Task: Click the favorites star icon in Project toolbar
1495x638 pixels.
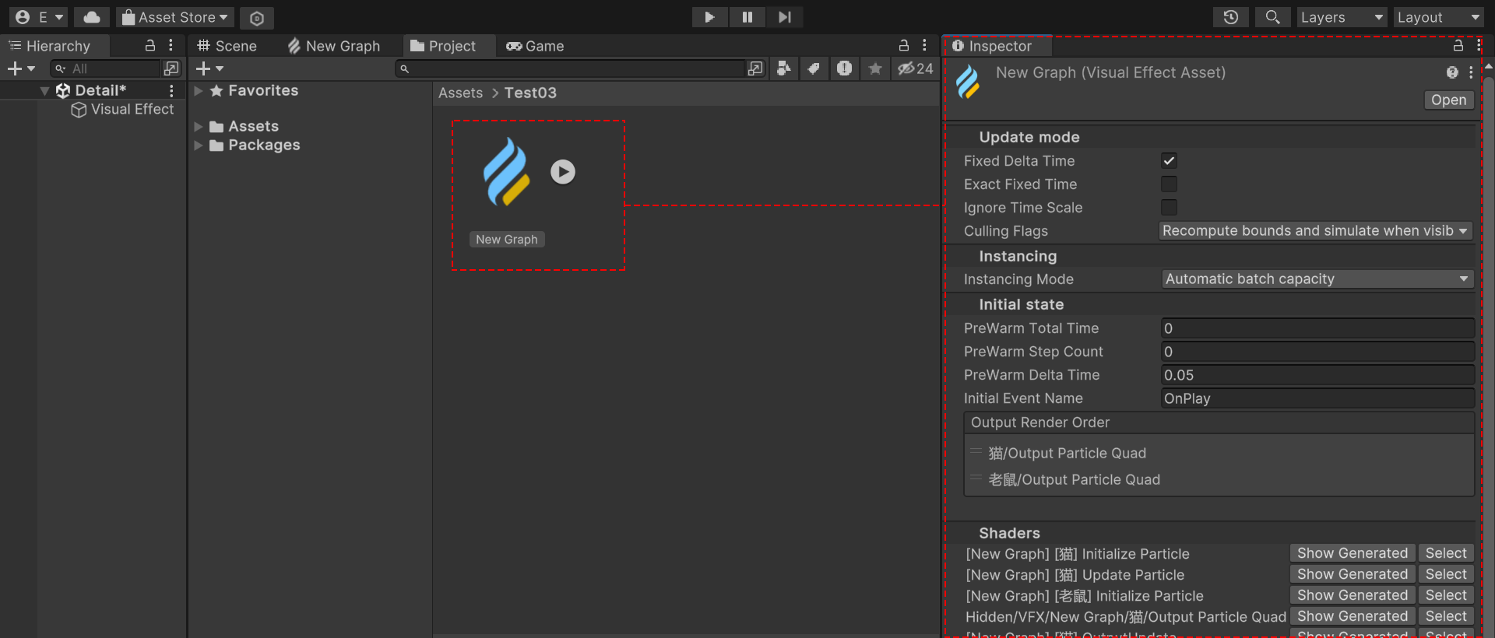Action: [x=875, y=68]
